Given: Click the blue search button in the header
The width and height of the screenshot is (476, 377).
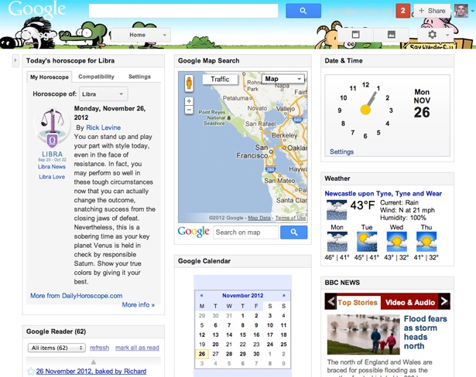Looking at the screenshot, I should [x=303, y=11].
